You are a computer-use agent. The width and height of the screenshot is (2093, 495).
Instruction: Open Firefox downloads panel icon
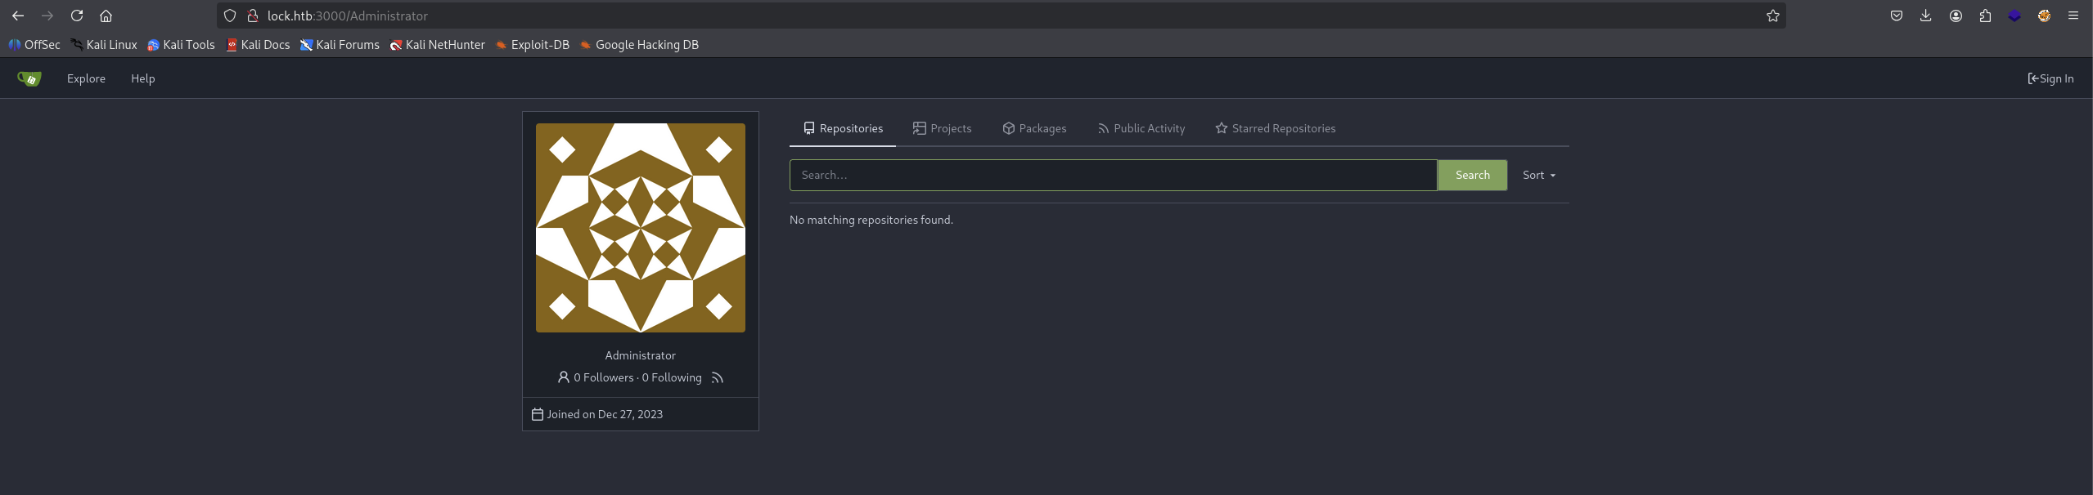(1925, 16)
